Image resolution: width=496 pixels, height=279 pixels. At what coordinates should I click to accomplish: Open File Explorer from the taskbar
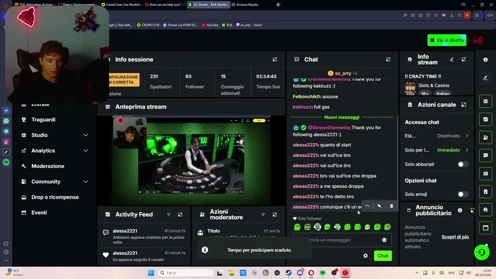coord(231,273)
